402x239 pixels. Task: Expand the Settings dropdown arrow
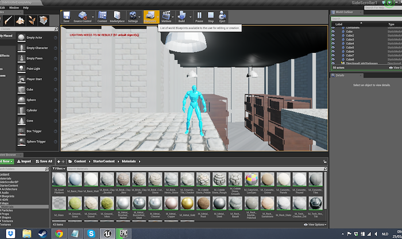pos(140,17)
